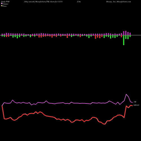Viewport: 141px width, 141px height.
Task: Click the Price legend color swatch
Action: tap(2, 6)
